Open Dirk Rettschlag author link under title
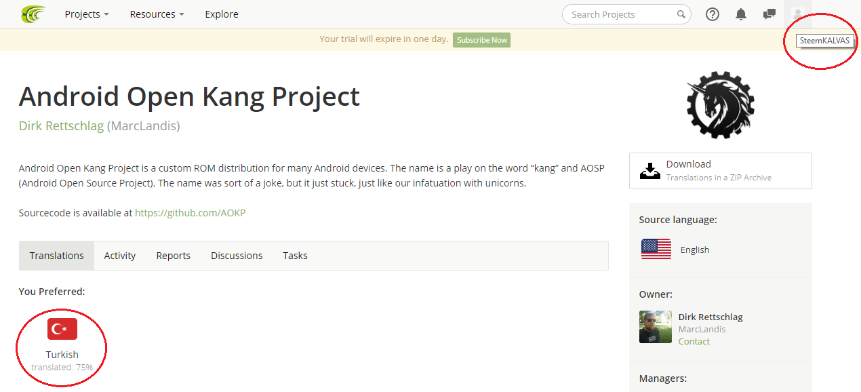This screenshot has width=861, height=392. click(62, 125)
